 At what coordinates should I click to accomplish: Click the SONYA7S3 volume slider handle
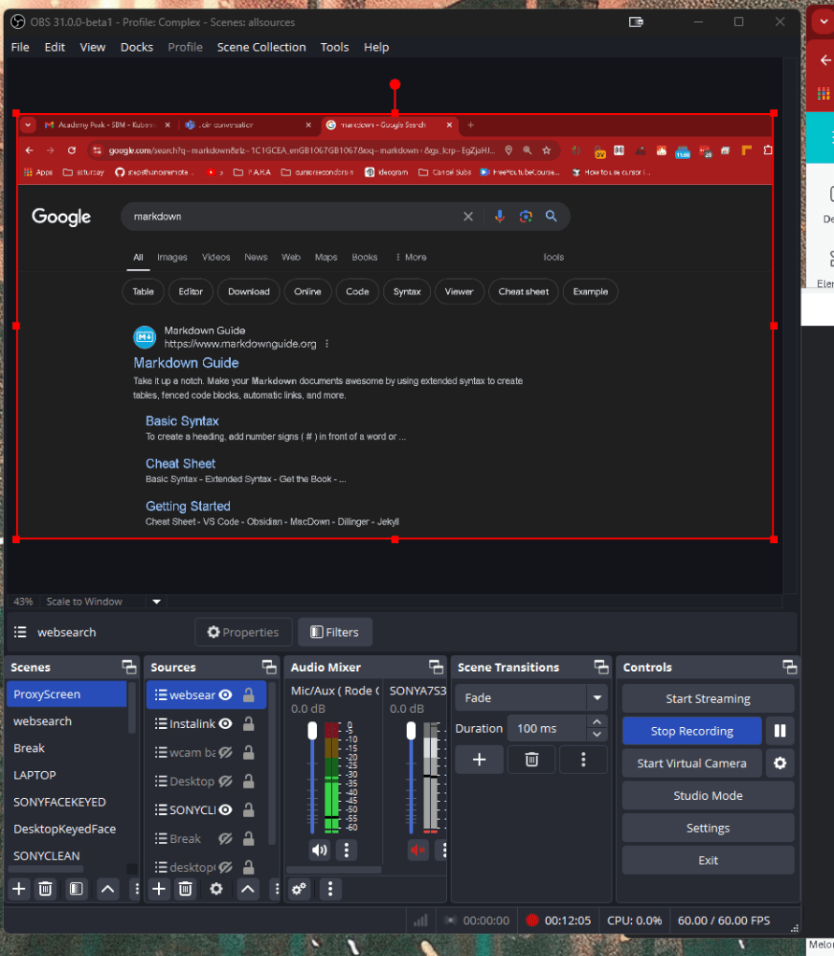click(x=411, y=731)
